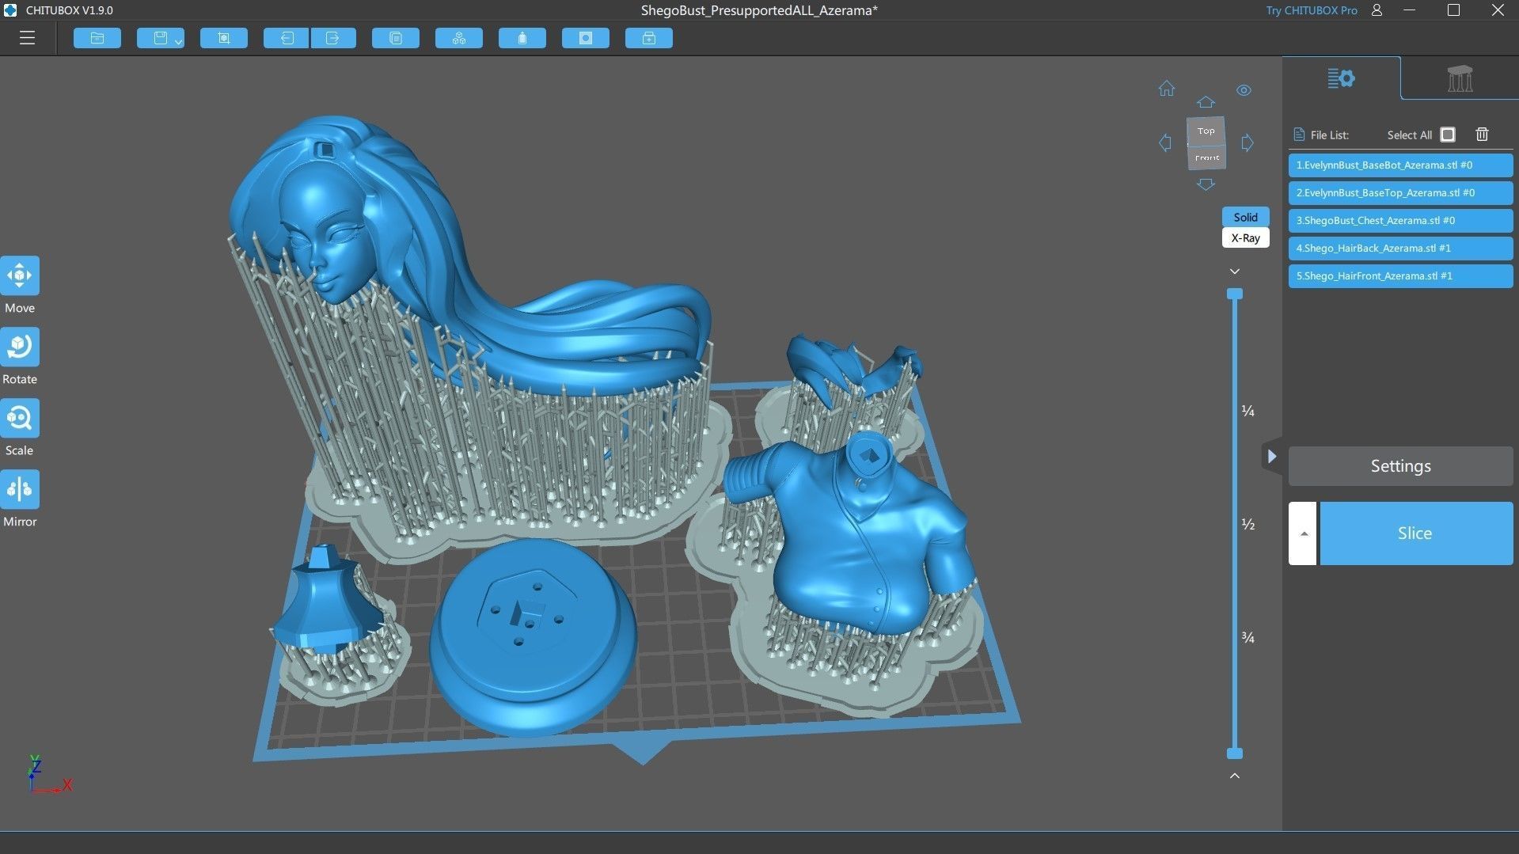This screenshot has width=1519, height=854.
Task: Open the user account icon
Action: 1377,10
